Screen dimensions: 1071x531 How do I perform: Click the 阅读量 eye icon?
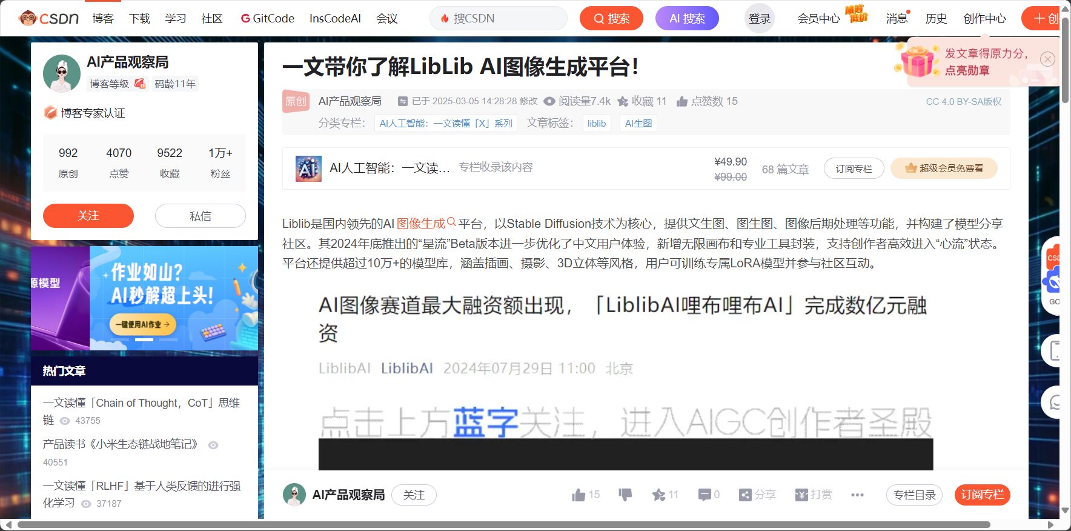pyautogui.click(x=549, y=101)
